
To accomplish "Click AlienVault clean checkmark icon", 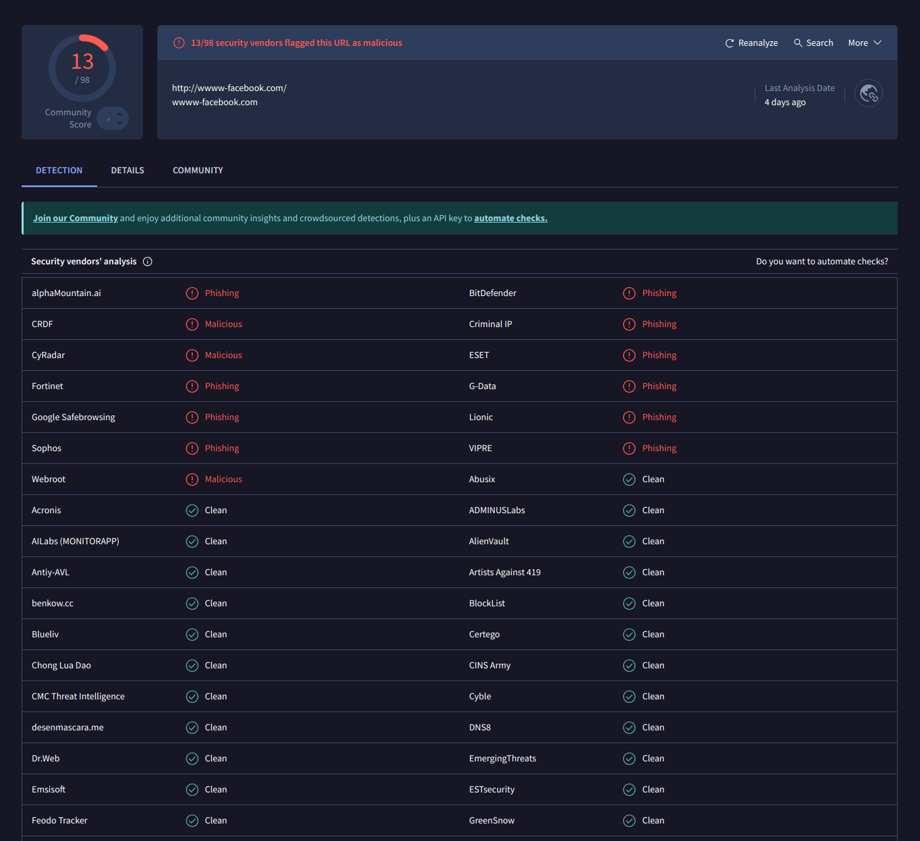I will pos(629,542).
